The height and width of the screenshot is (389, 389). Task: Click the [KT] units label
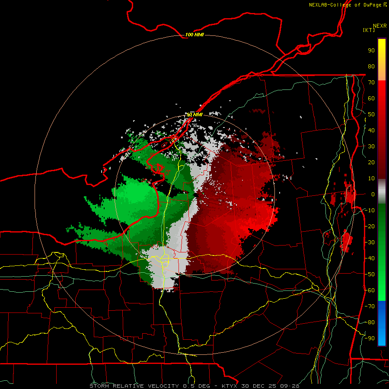[369, 30]
